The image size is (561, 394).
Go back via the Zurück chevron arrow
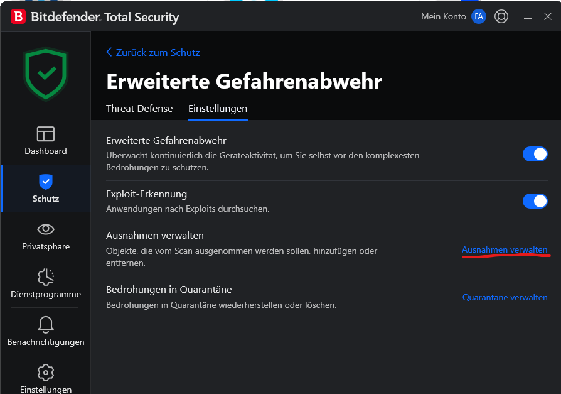point(109,52)
